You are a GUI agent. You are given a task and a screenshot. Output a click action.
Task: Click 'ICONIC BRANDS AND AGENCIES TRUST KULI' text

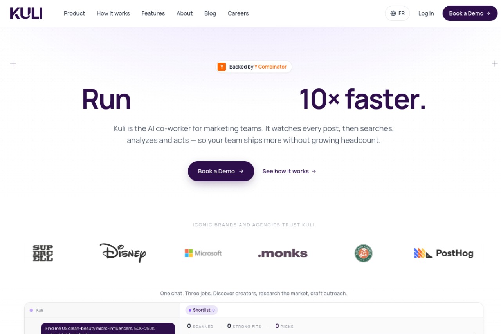254,225
